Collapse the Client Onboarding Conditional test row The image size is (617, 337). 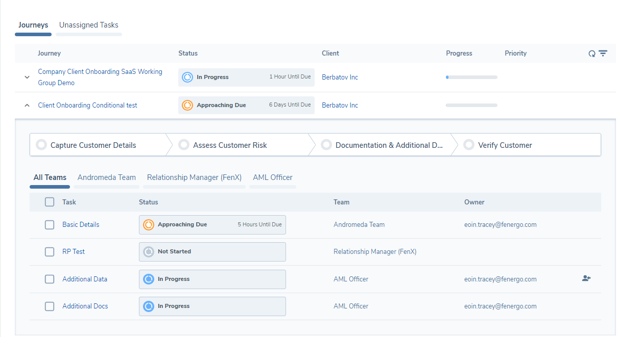(27, 106)
